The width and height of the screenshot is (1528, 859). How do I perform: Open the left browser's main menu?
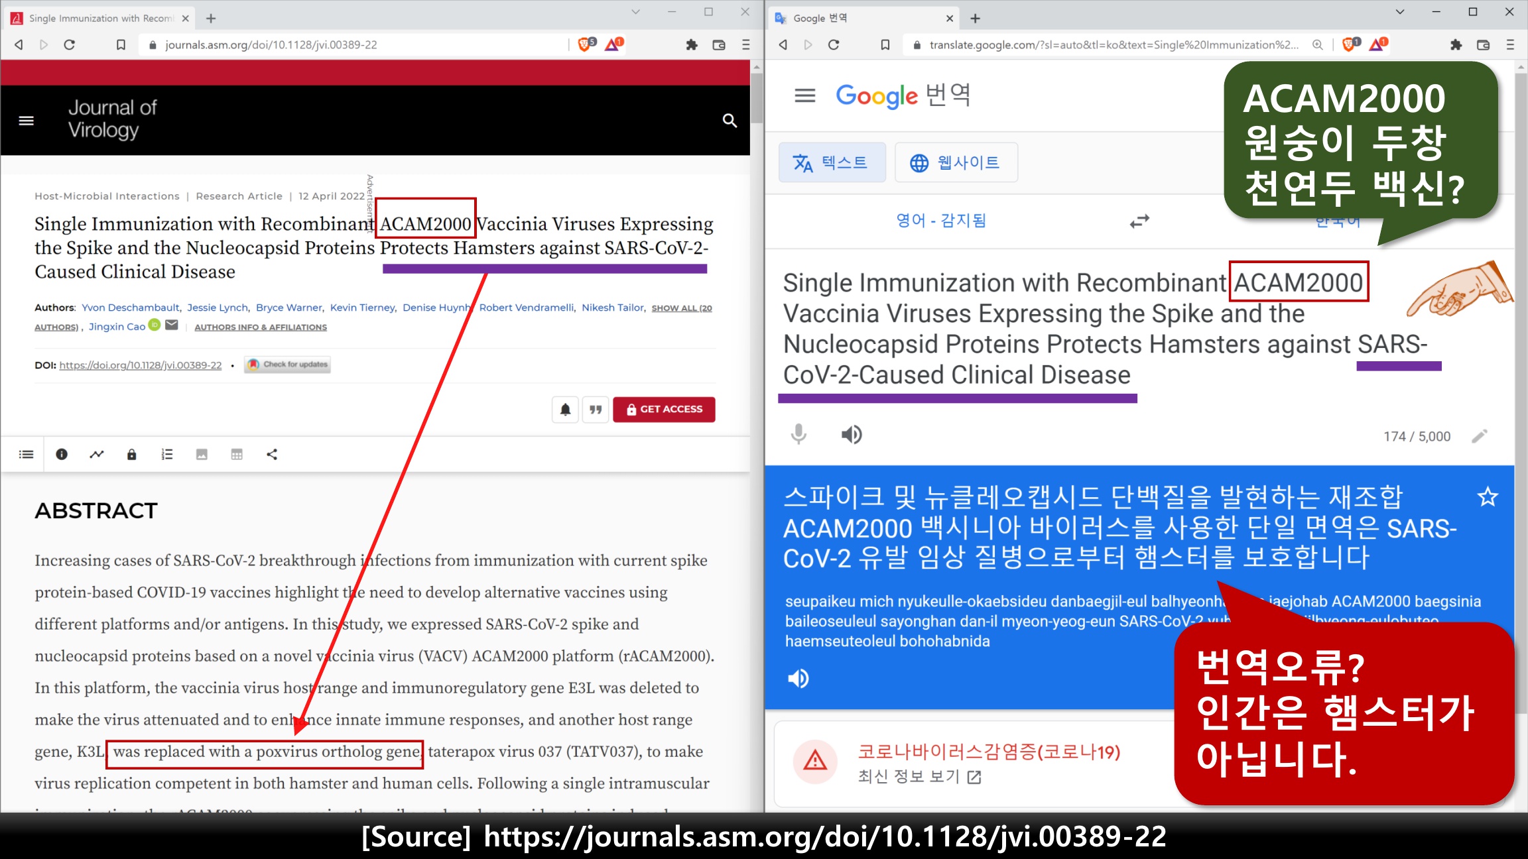[746, 45]
